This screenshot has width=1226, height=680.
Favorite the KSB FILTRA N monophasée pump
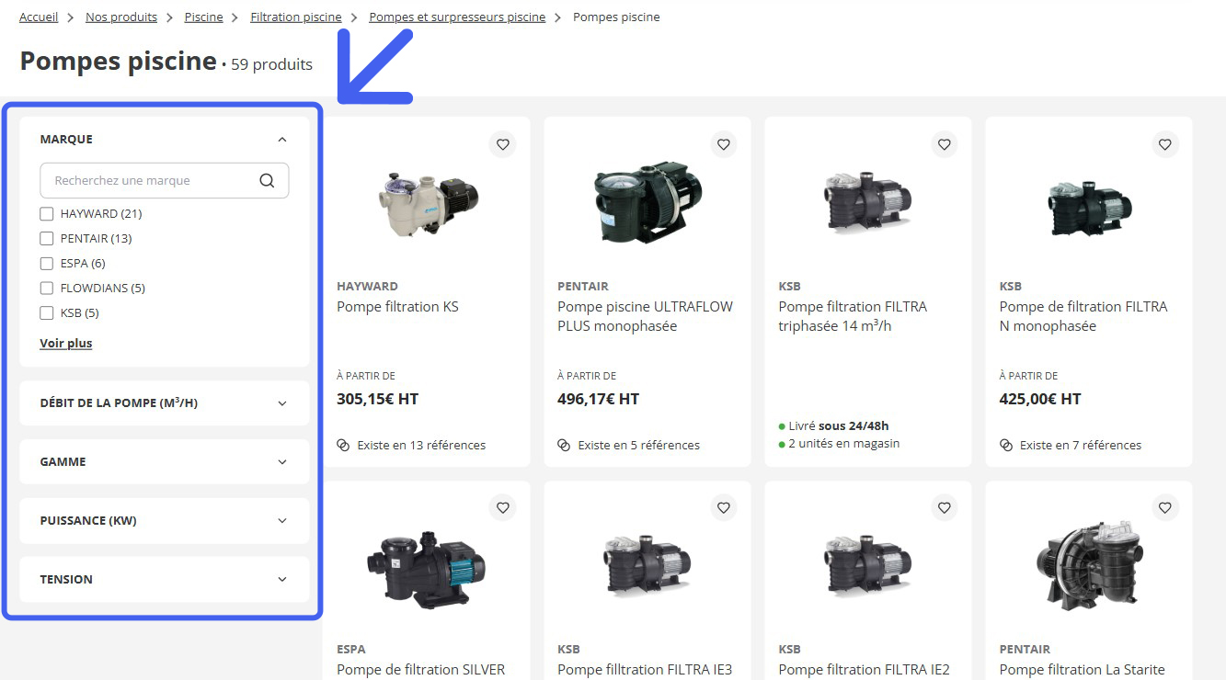[x=1164, y=144]
